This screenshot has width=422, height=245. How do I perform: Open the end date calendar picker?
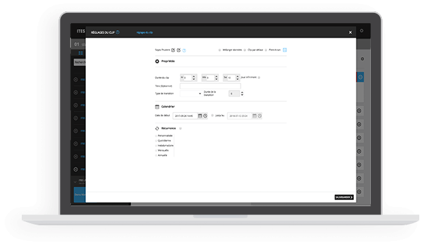[x=254, y=116]
